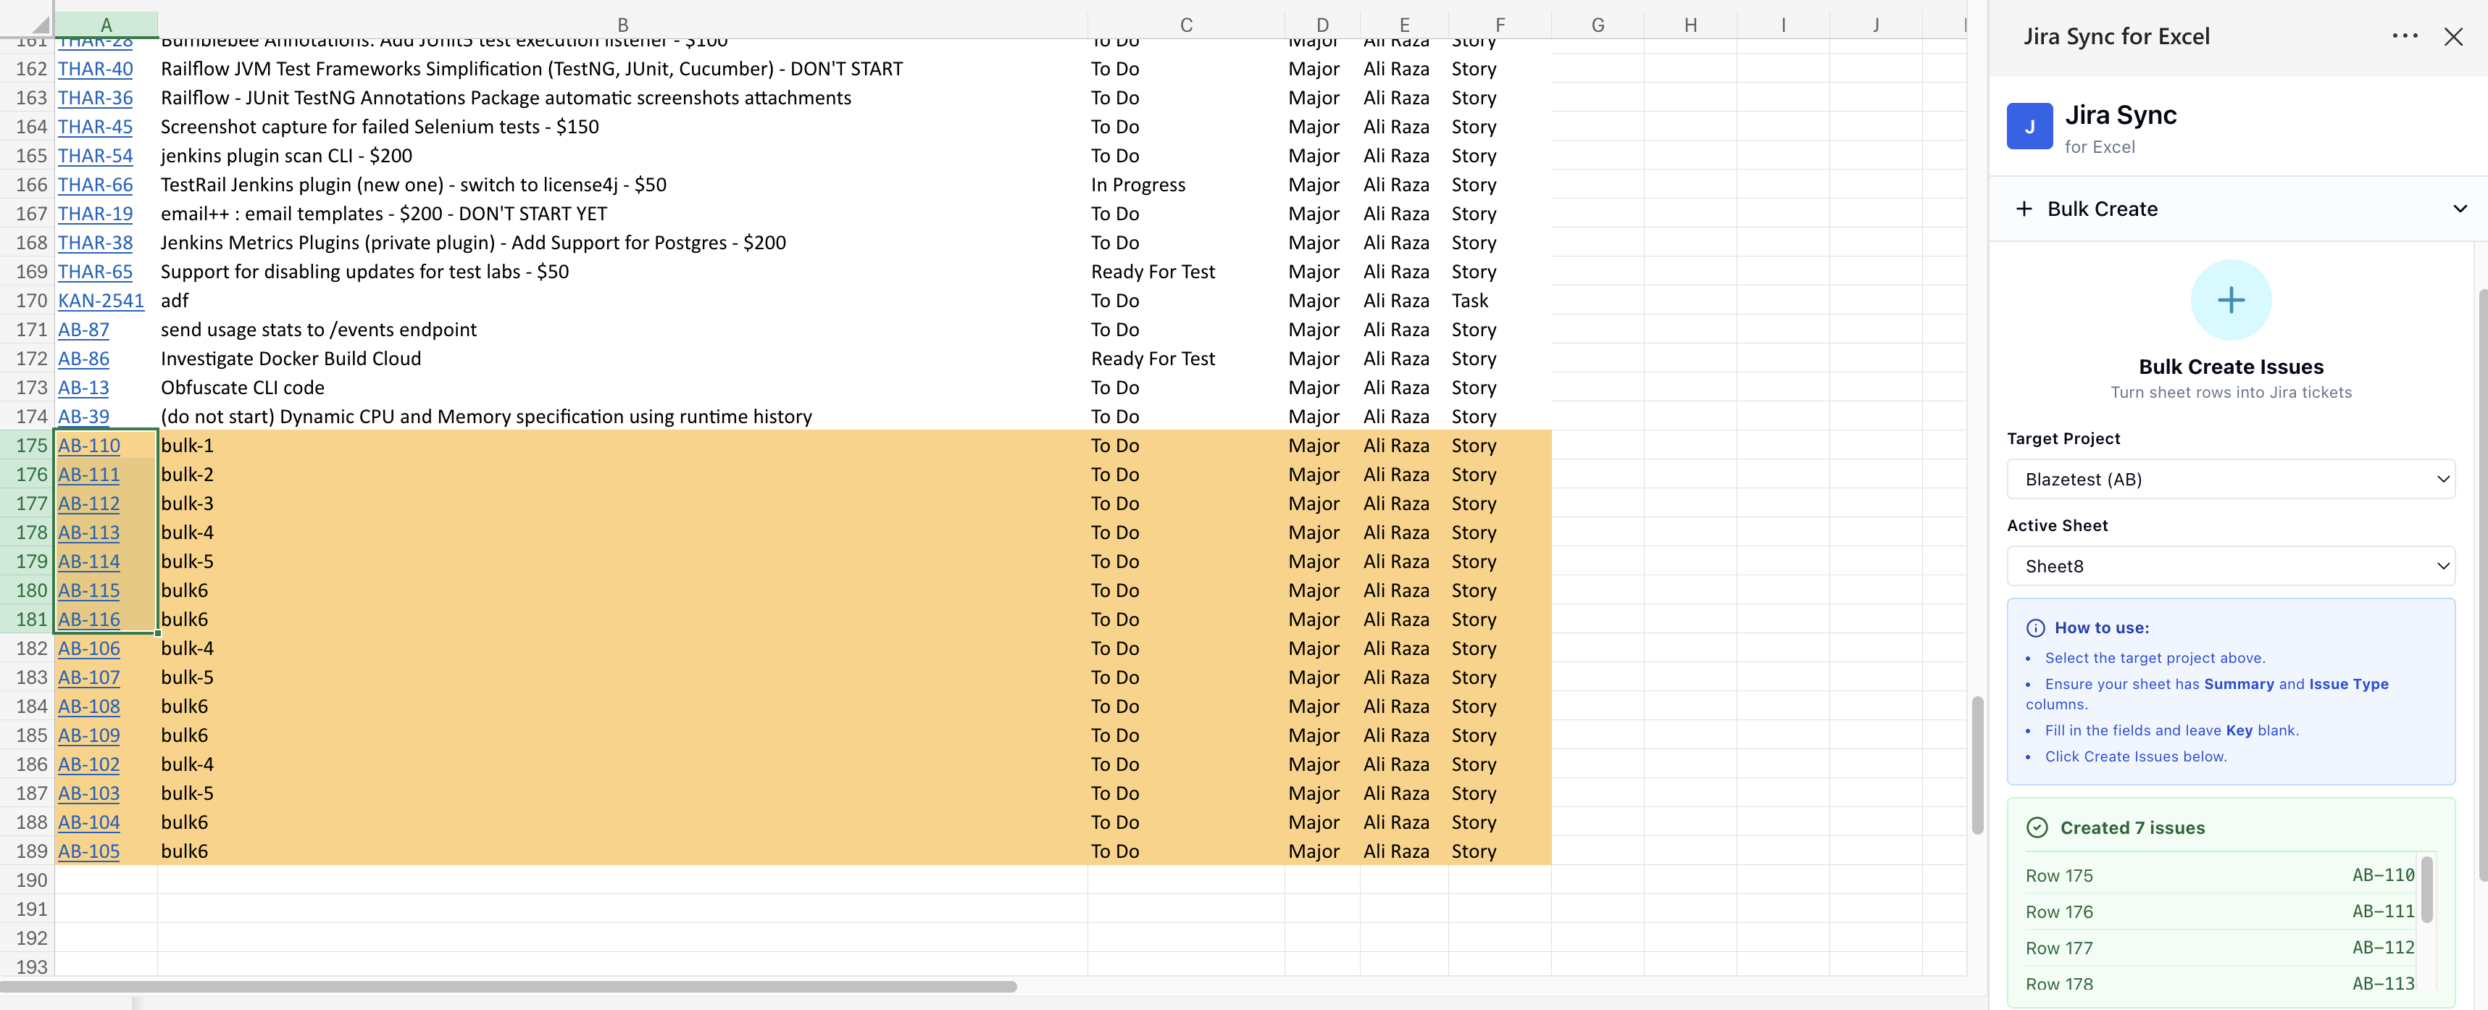The width and height of the screenshot is (2488, 1010).
Task: Open the KAN-2541 issue link
Action: [x=101, y=300]
